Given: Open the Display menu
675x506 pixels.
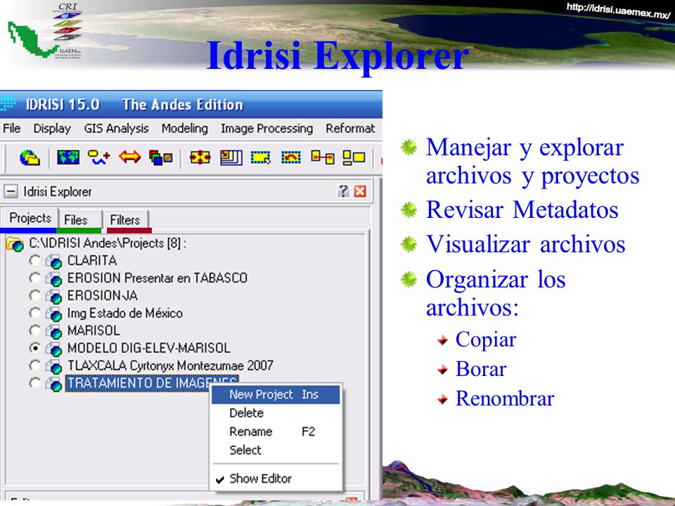Looking at the screenshot, I should [52, 129].
